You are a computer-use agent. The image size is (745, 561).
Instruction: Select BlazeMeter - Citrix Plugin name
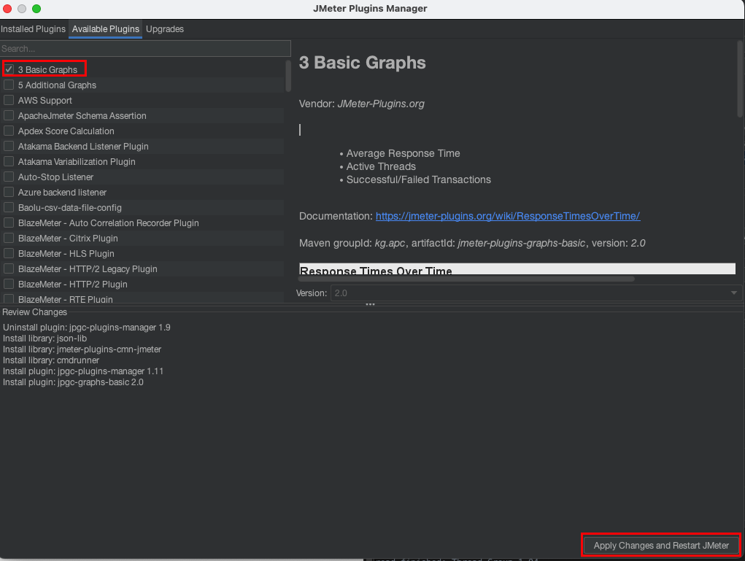[x=68, y=239]
